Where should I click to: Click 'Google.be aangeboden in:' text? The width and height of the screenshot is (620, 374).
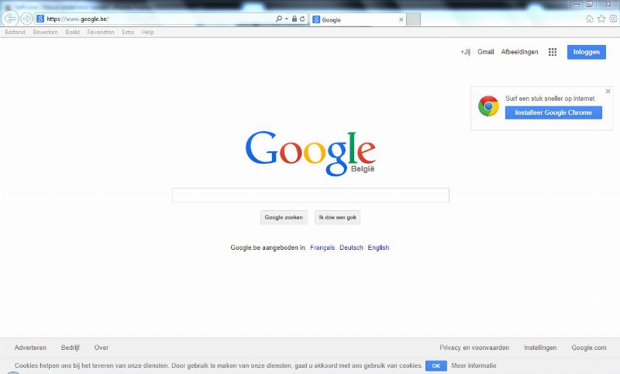click(x=268, y=248)
